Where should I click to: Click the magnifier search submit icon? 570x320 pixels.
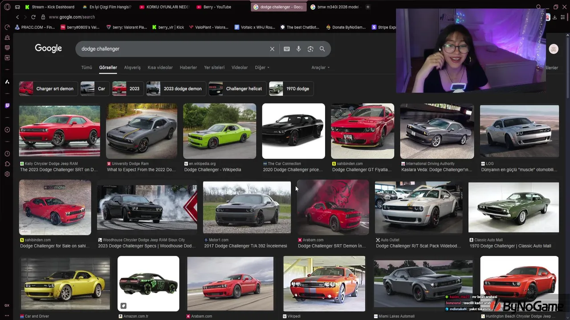pos(322,49)
